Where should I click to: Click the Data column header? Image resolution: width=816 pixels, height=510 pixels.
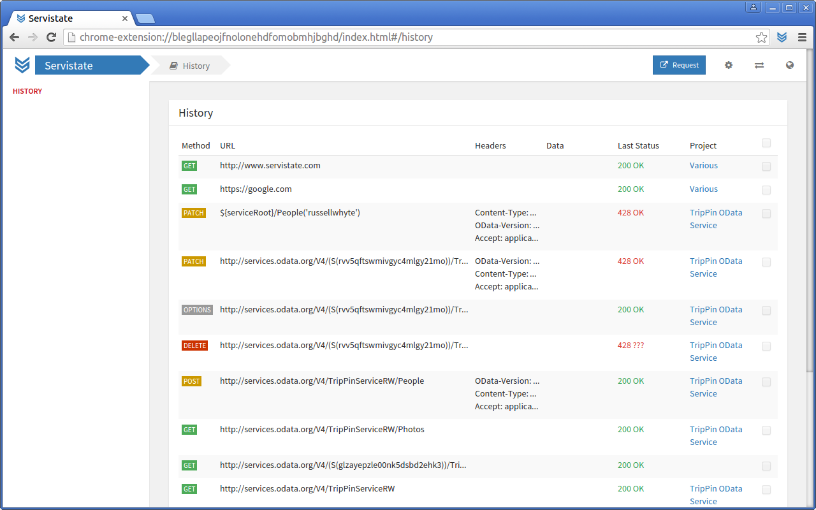pyautogui.click(x=555, y=145)
